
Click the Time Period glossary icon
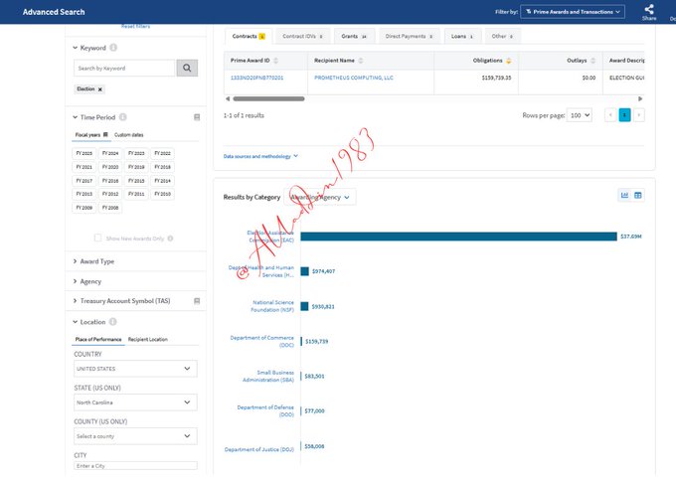coord(197,117)
